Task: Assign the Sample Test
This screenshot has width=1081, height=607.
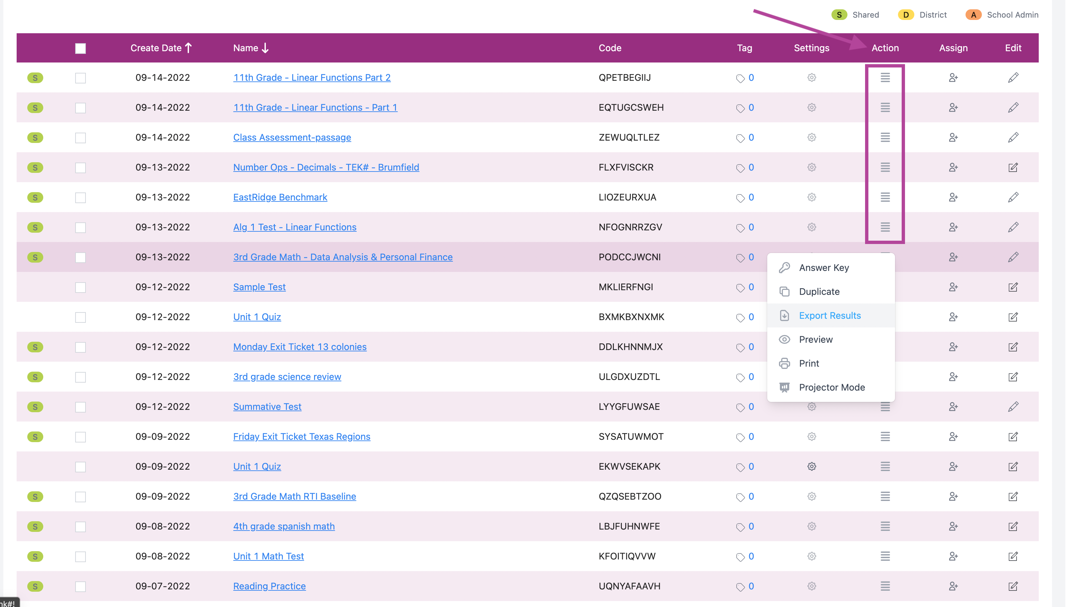Action: (x=953, y=287)
